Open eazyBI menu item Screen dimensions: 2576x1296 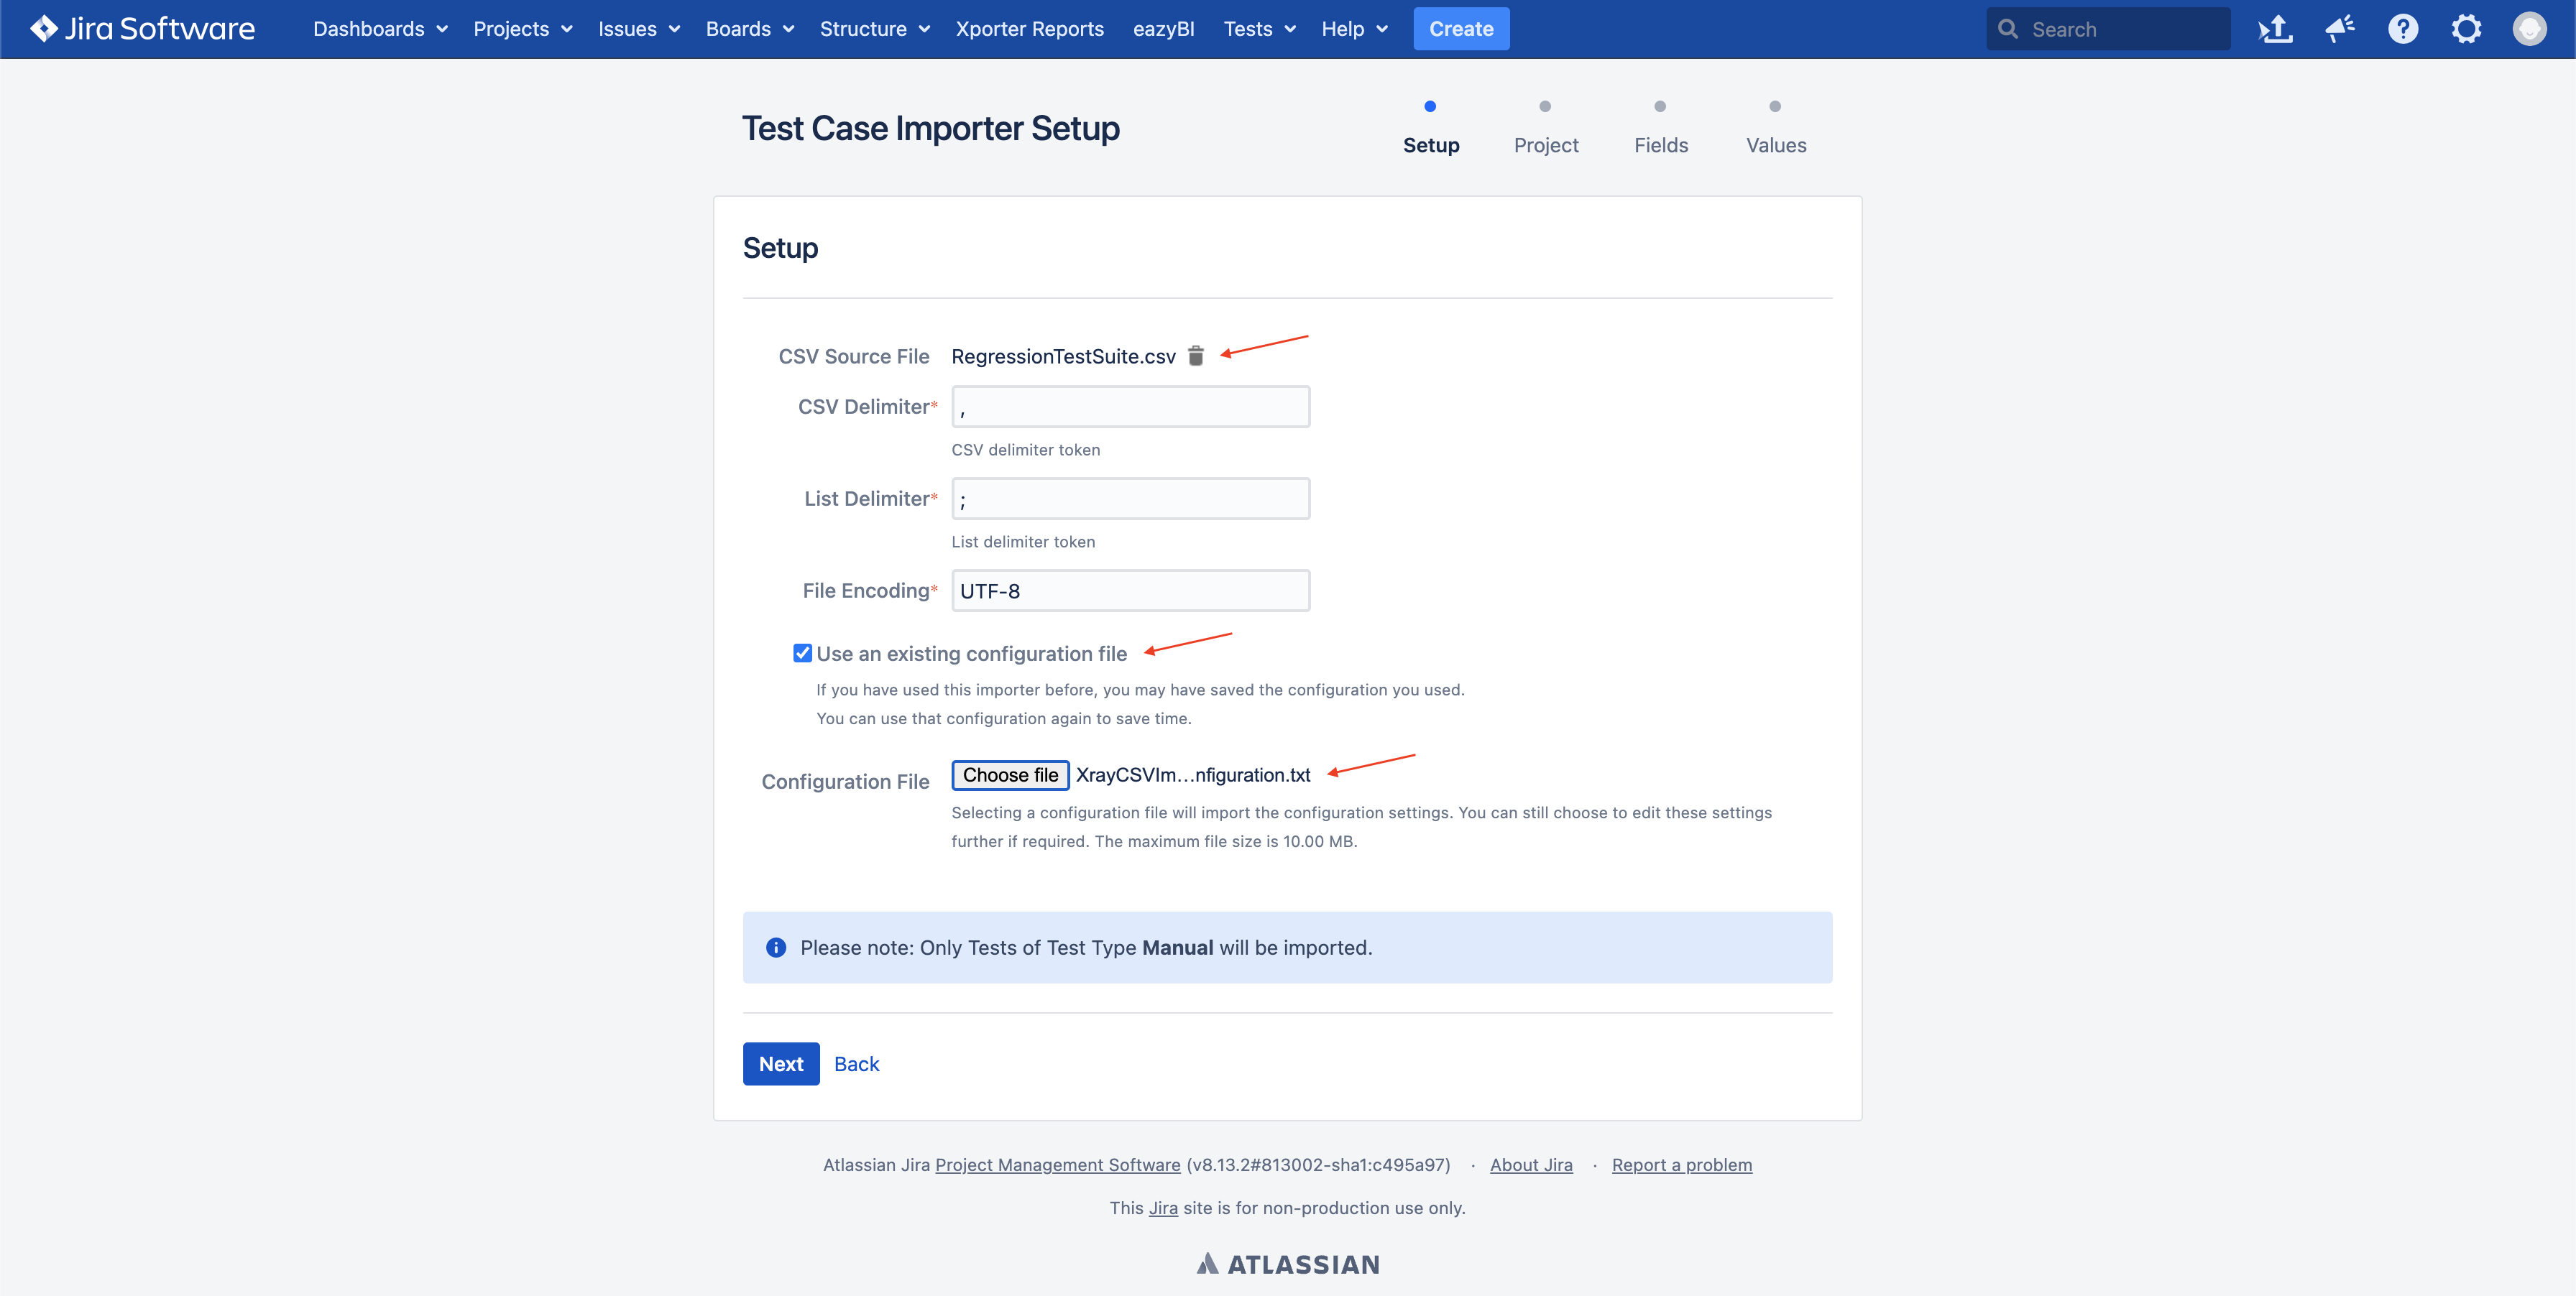click(1163, 29)
